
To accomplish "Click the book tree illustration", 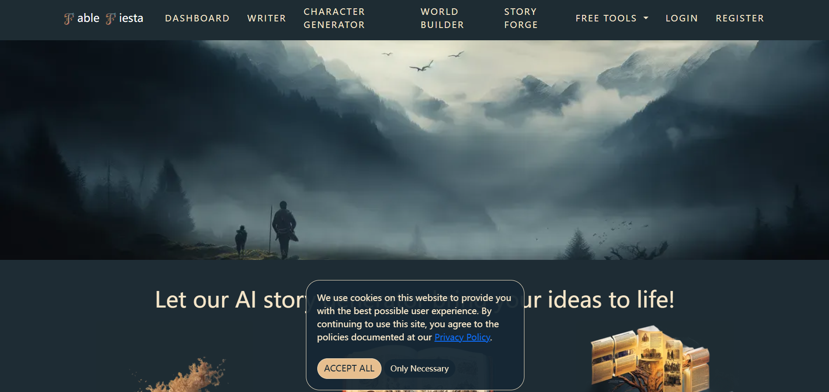I will [650, 359].
